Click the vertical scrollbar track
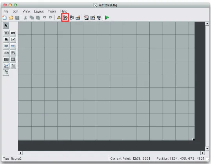This screenshot has width=211, height=164. (207, 86)
